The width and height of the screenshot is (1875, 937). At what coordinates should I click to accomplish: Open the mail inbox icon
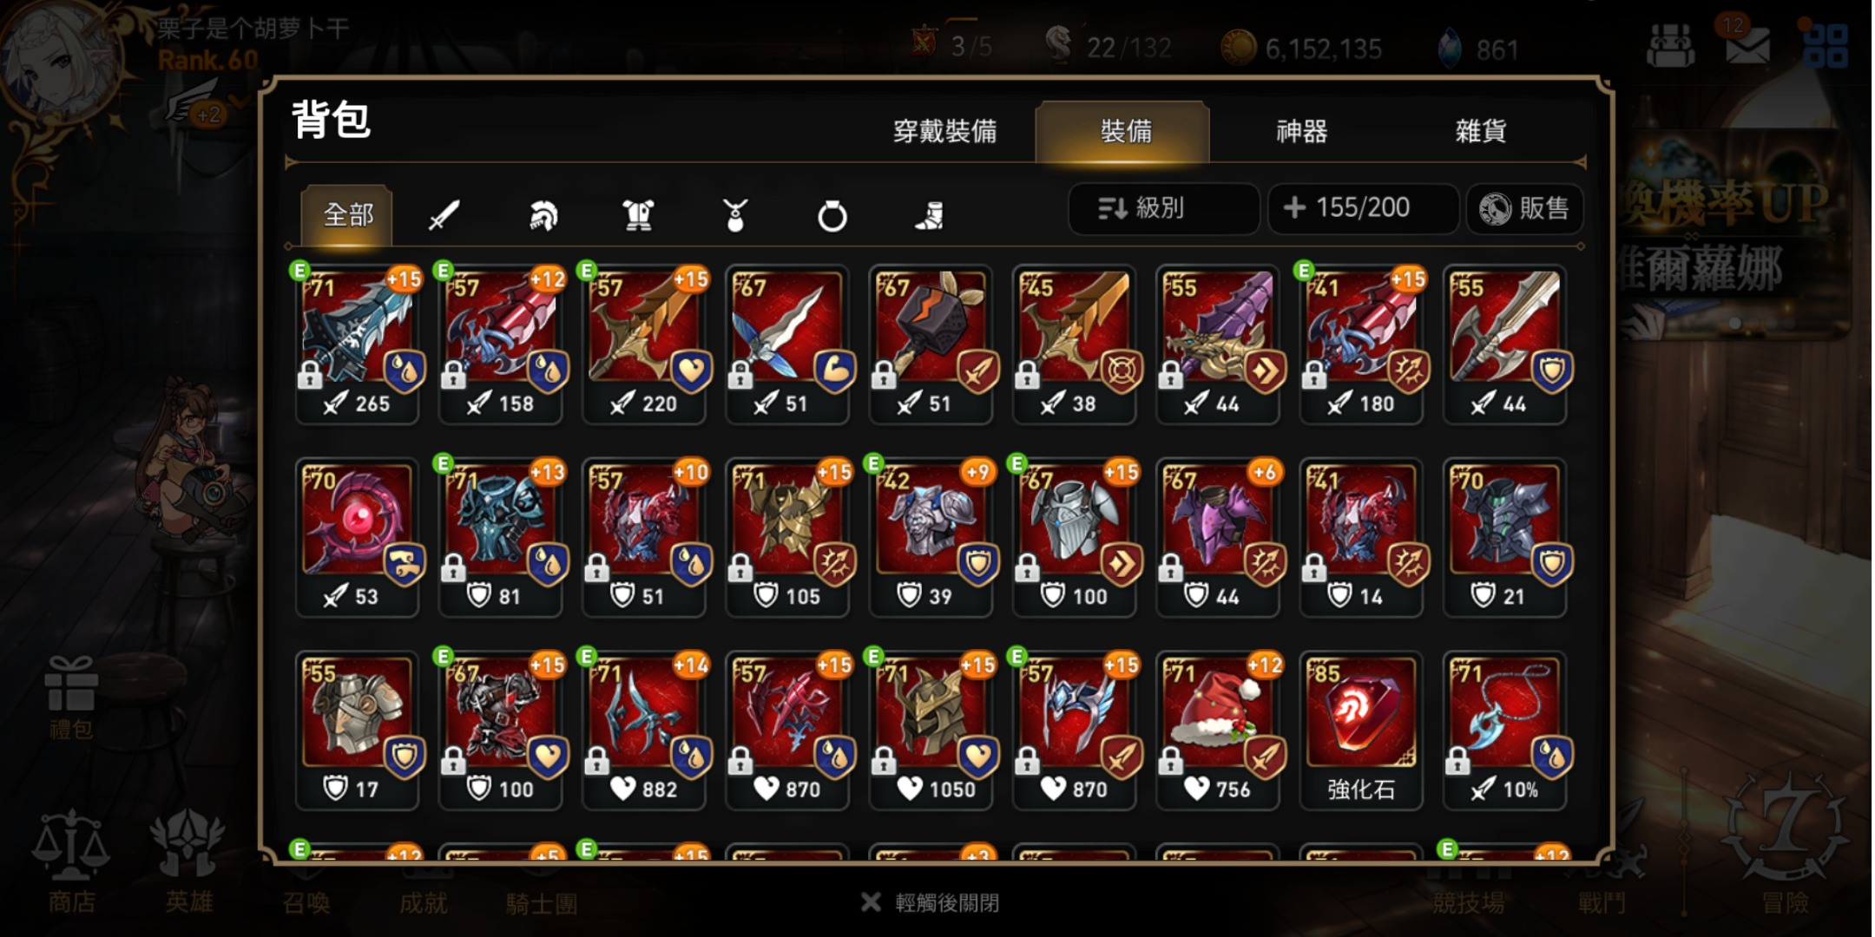[1747, 44]
